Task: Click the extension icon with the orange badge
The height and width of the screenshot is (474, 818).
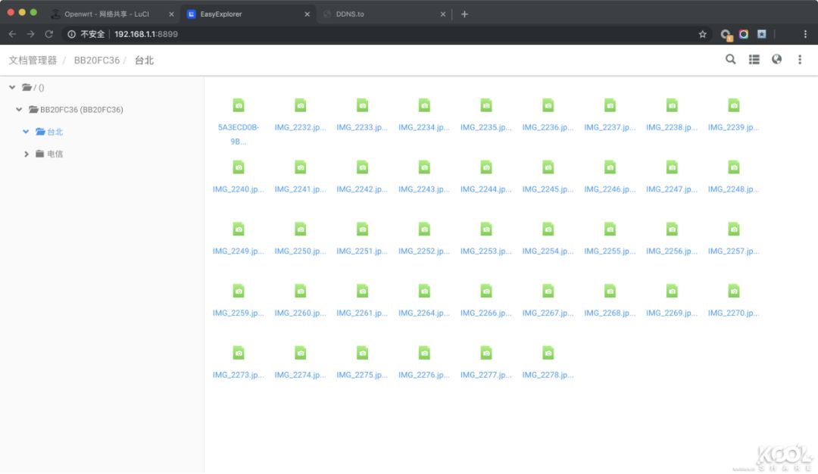Action: click(726, 35)
